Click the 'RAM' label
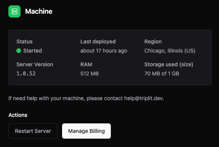 point(86,64)
